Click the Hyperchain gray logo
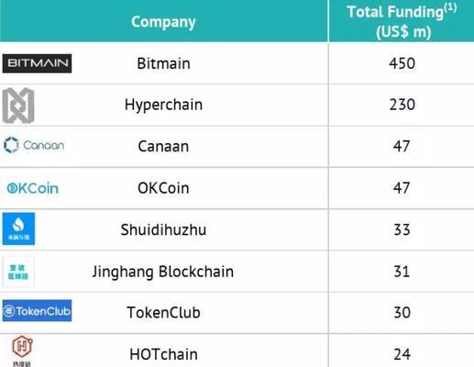 click(18, 106)
